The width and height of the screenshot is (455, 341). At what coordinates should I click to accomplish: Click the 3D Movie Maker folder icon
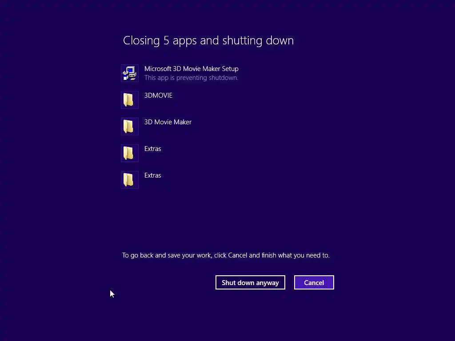[x=130, y=127]
